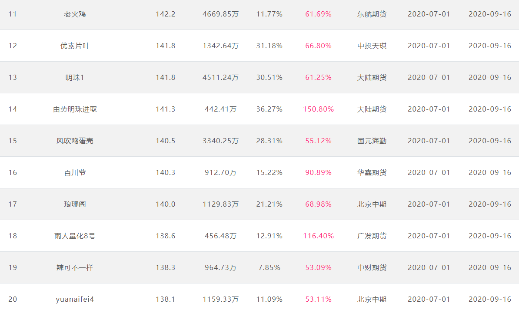Click the 150.80% return value
This screenshot has width=519, height=313.
pos(319,109)
